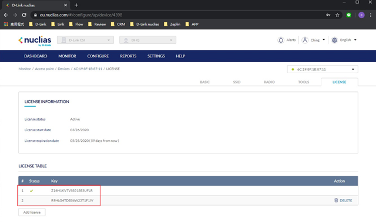Screen dimensions: 376x222
Task: Select the LICENSE tab
Action: click(340, 82)
